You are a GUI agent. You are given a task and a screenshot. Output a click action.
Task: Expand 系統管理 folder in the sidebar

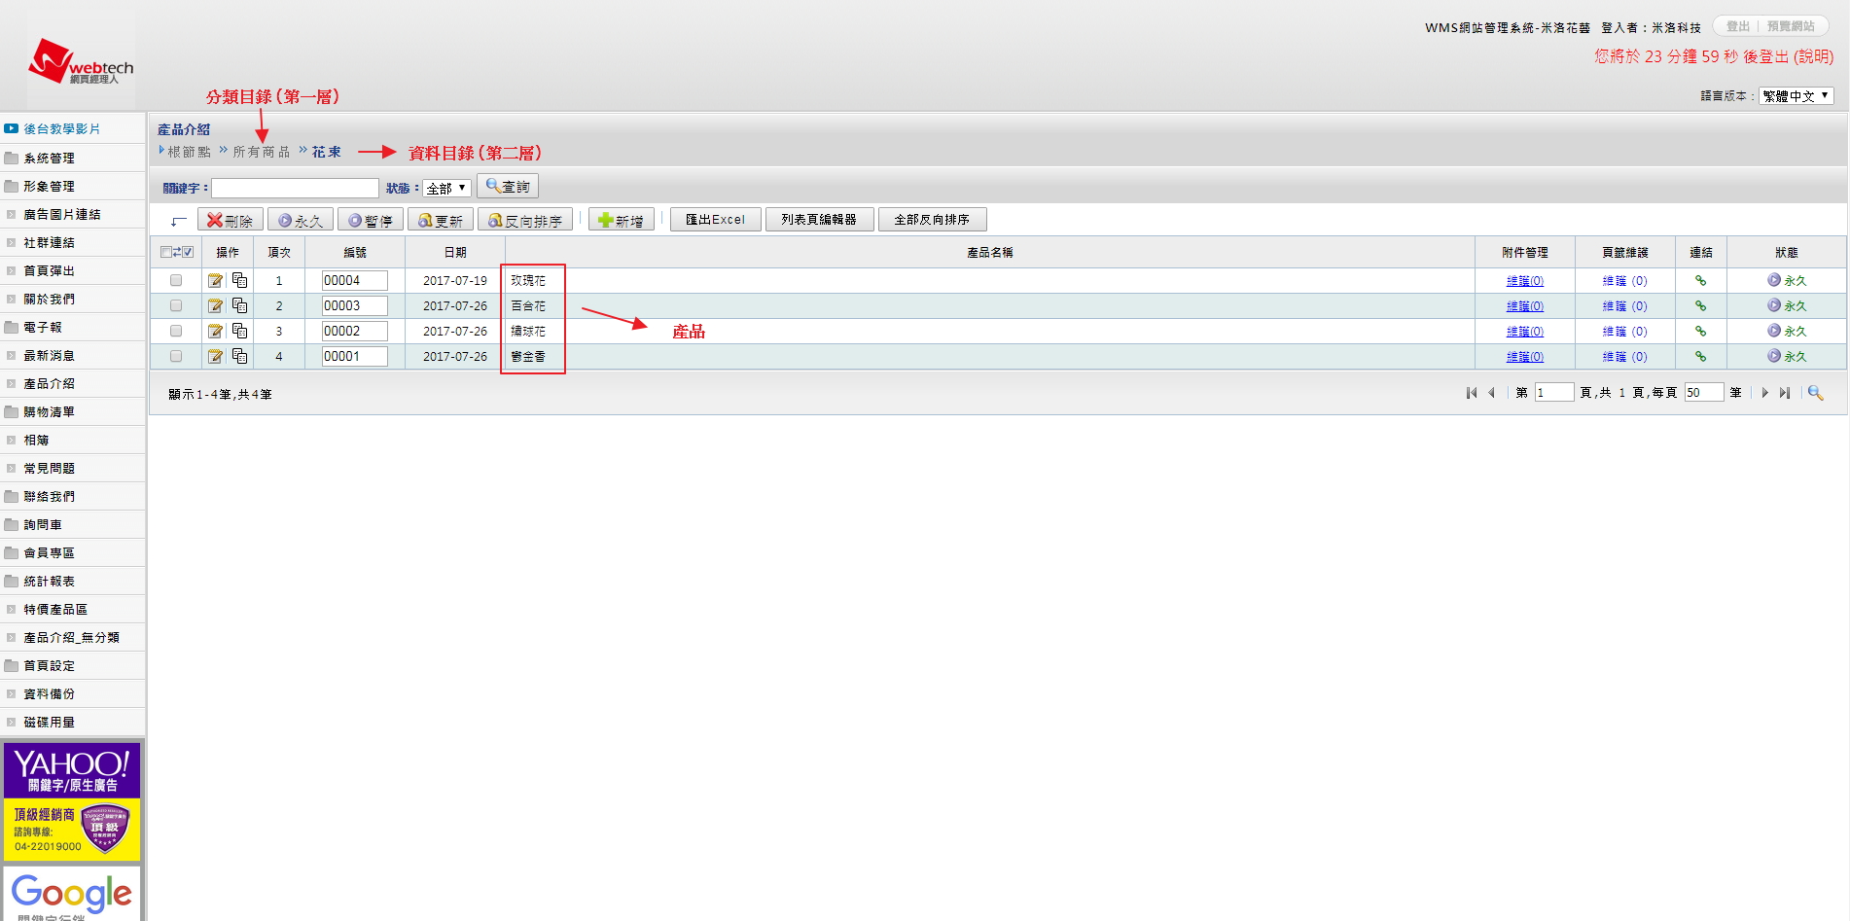(x=49, y=159)
